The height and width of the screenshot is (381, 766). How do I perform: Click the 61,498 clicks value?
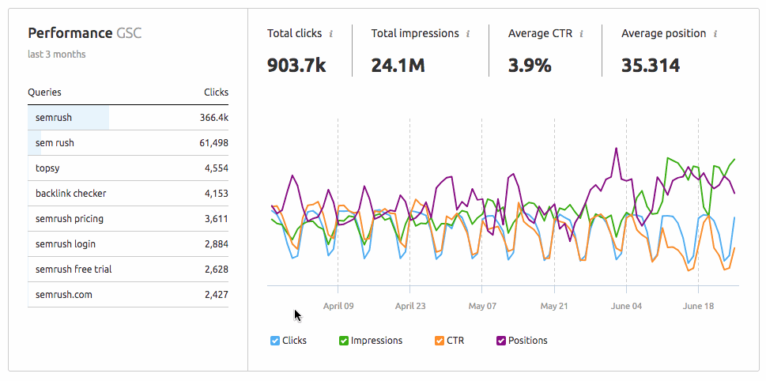click(x=214, y=143)
